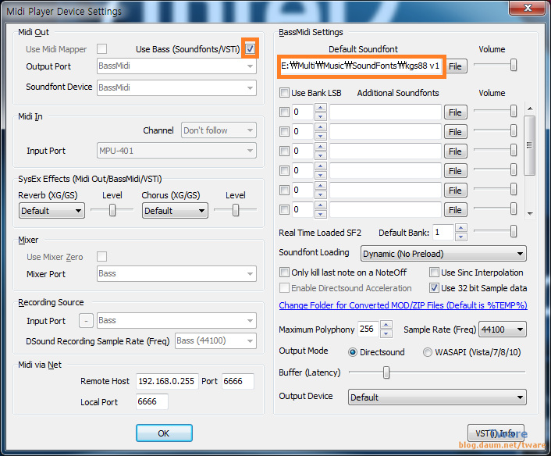The height and width of the screenshot is (456, 551).
Task: Open Recording Source Input Port dropdown
Action: pyautogui.click(x=176, y=321)
